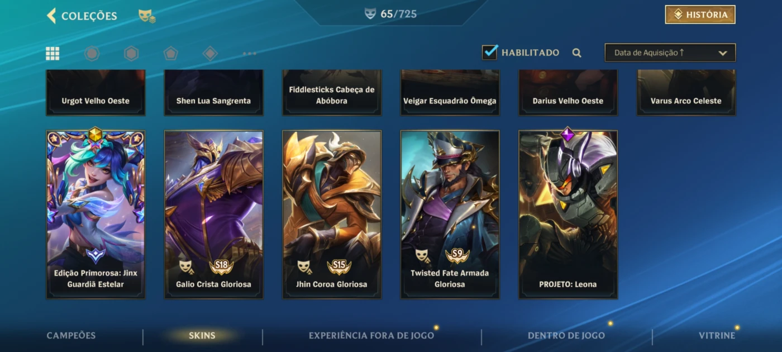Filter skins by the circle rarity icon
782x352 pixels.
click(92, 54)
